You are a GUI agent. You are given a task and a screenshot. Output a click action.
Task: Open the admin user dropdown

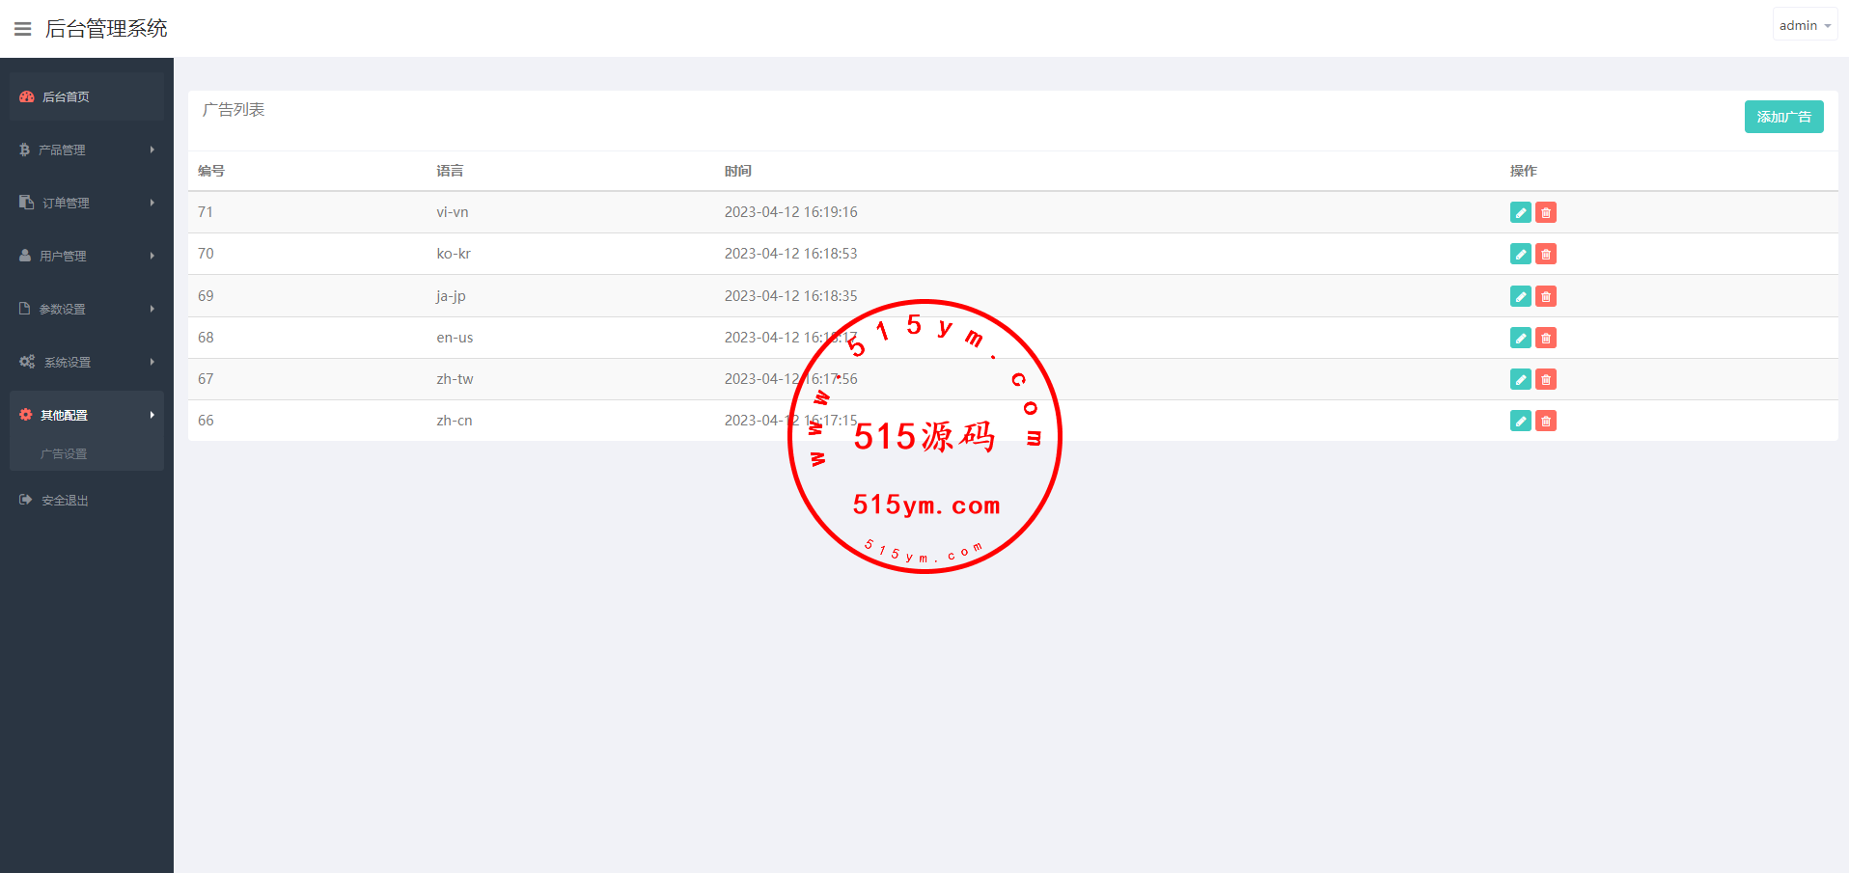pos(1804,26)
